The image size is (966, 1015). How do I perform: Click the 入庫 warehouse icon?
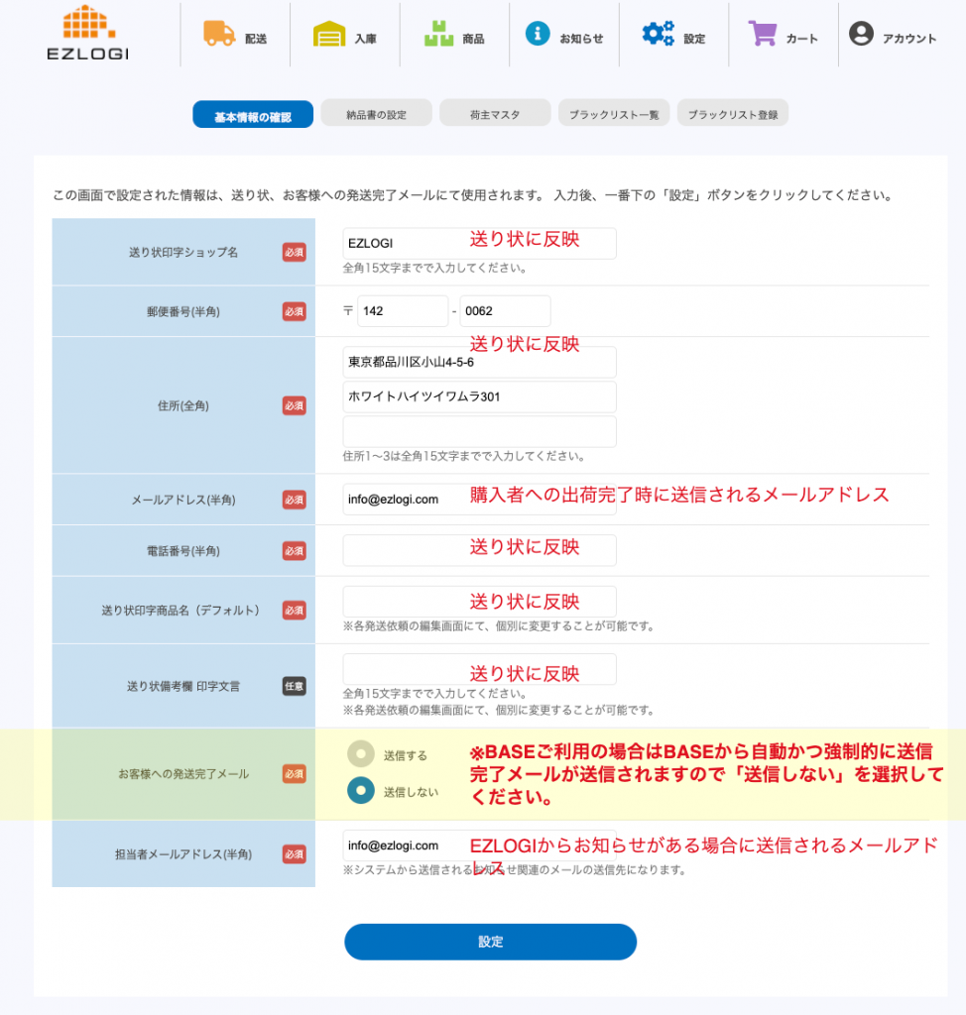pos(329,34)
